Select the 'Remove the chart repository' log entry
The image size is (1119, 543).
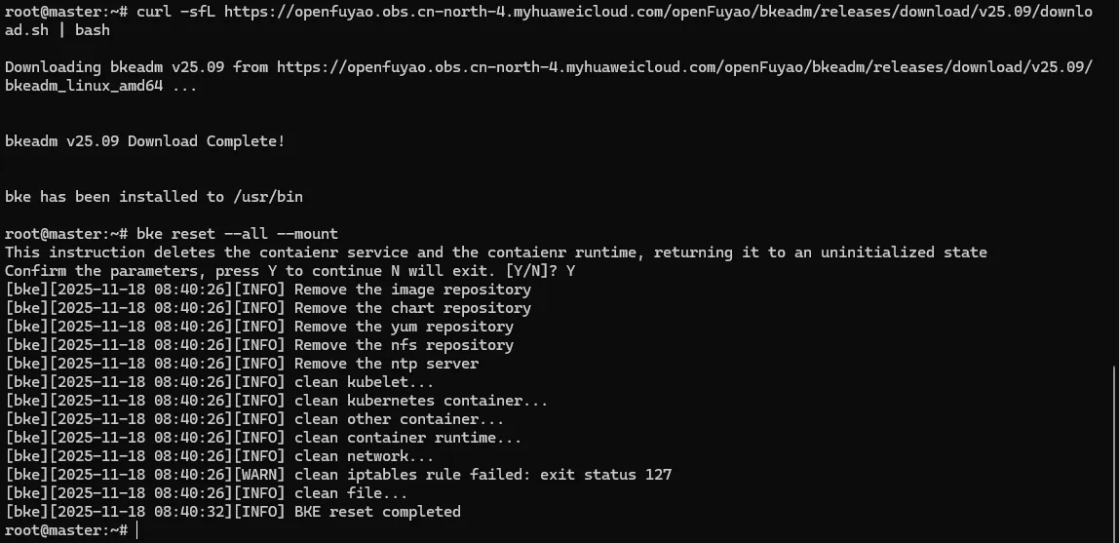pyautogui.click(x=412, y=308)
